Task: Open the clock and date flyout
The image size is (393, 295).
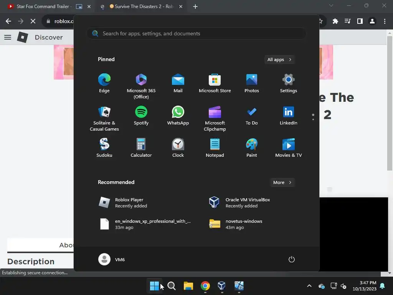Action: click(x=365, y=286)
